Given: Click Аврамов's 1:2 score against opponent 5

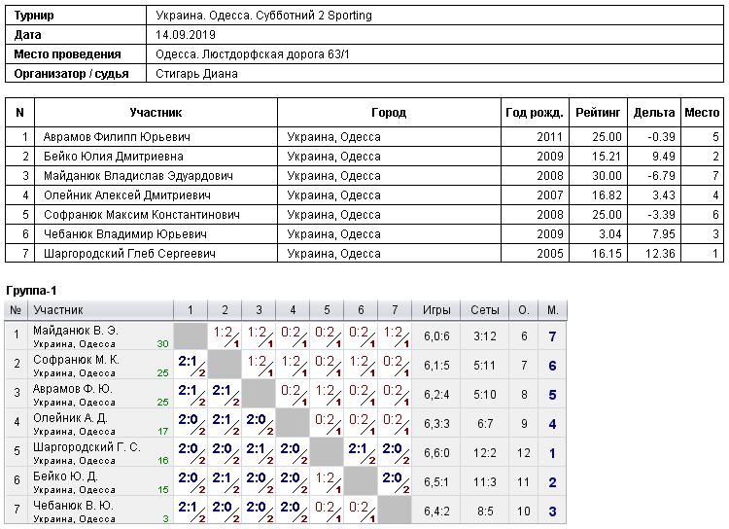Looking at the screenshot, I should [325, 390].
